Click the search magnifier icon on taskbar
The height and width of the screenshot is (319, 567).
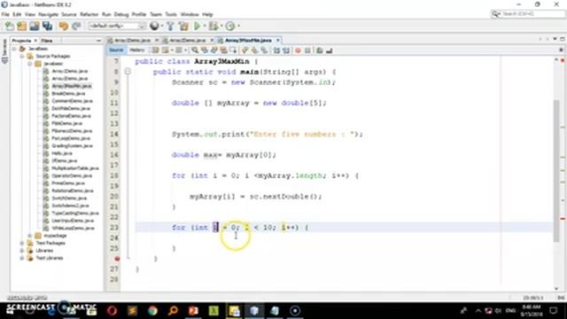[173, 311]
